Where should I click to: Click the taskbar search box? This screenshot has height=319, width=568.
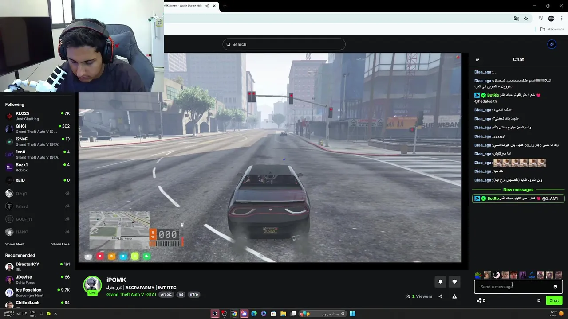(x=323, y=314)
